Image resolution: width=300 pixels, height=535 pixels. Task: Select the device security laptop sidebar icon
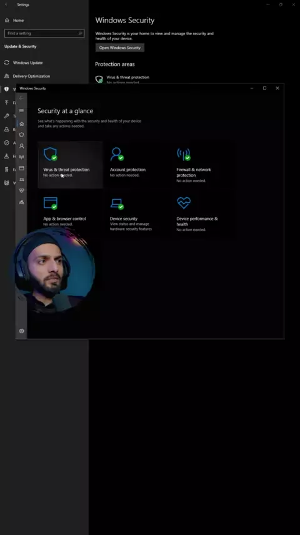click(x=21, y=179)
